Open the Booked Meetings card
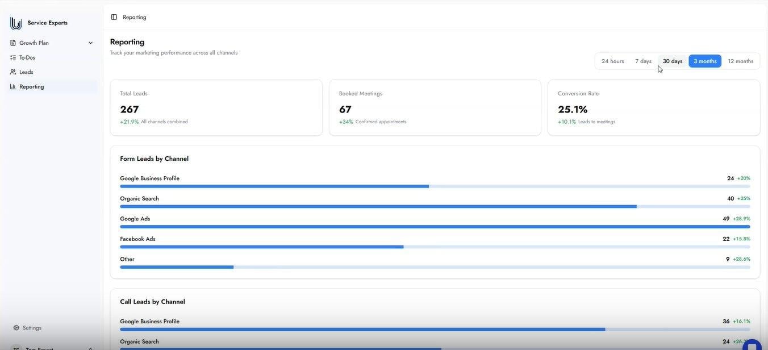The image size is (768, 350). click(x=435, y=107)
